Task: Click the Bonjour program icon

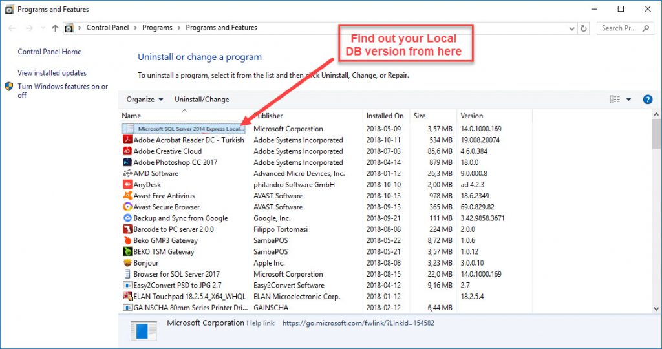Action: tap(127, 263)
